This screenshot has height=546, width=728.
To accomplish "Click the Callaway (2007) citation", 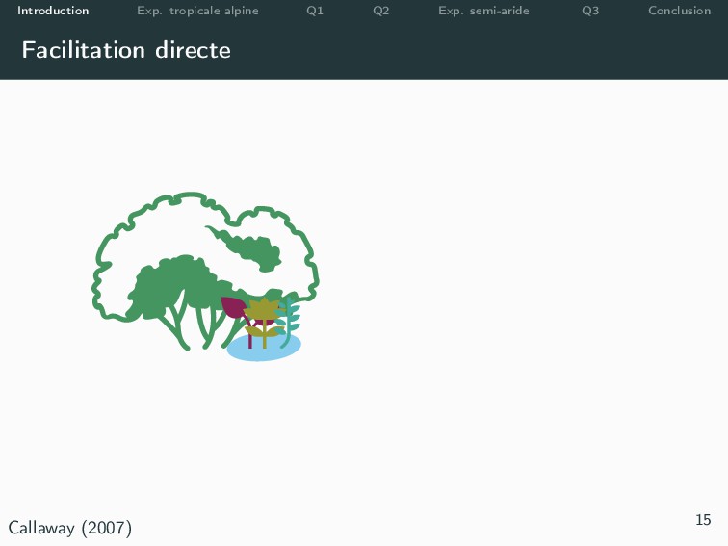I will 70,528.
